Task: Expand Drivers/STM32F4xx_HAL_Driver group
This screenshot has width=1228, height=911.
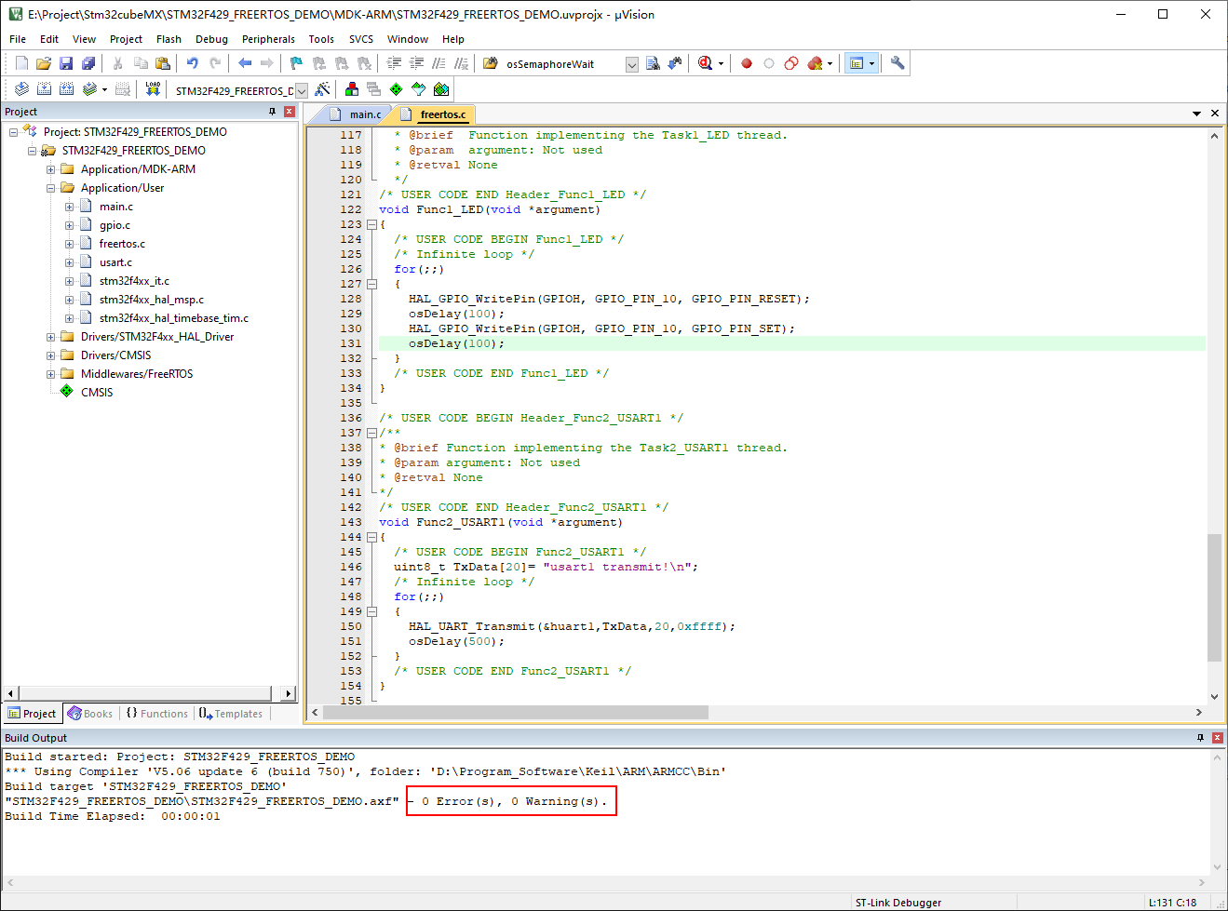Action: [x=51, y=337]
